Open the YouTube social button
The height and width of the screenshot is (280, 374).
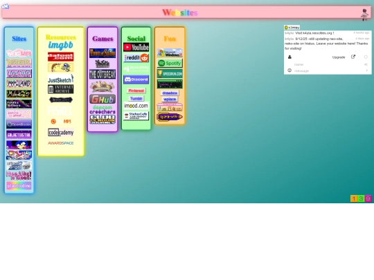coord(136,47)
